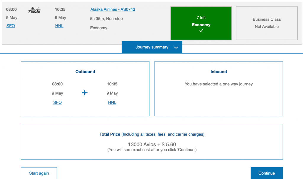Collapse the Journey summary chevron
This screenshot has height=179, width=303.
click(176, 48)
